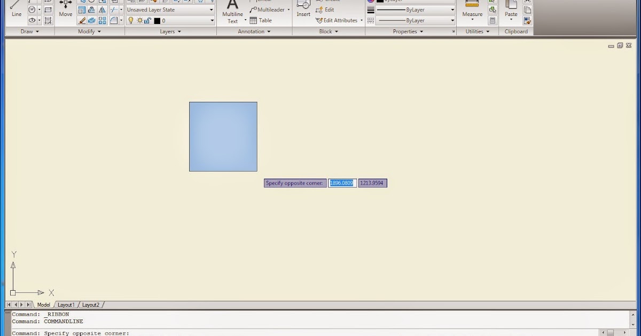Screen dimensions: 641x336
Task: Expand the Layers panel title
Action: pos(170,31)
